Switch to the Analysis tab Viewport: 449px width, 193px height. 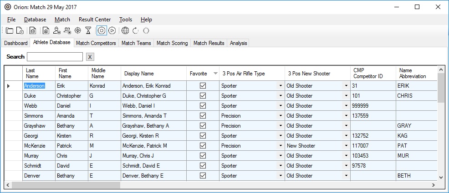click(x=238, y=43)
